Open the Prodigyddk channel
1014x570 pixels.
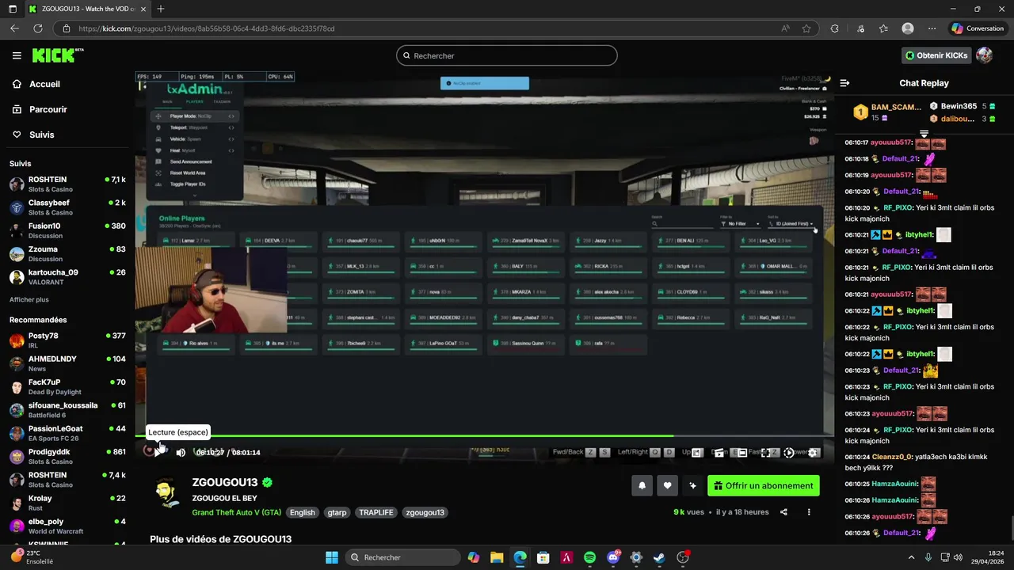(x=67, y=456)
